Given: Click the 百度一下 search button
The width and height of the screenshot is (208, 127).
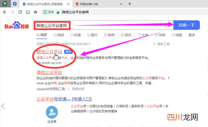Looking at the screenshot, I should coord(187,25).
